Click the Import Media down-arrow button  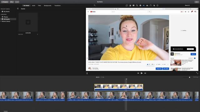click(x=17, y=2)
